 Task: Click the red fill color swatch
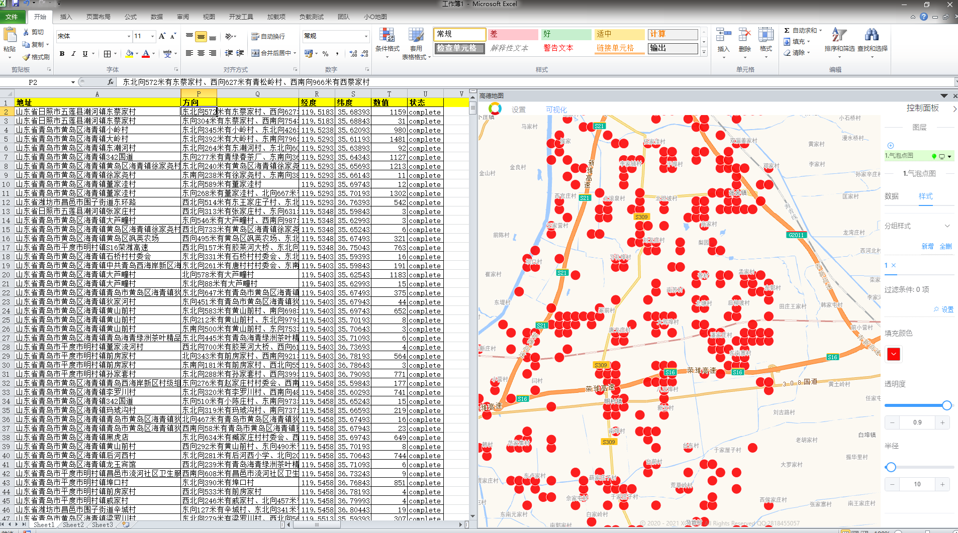(893, 354)
